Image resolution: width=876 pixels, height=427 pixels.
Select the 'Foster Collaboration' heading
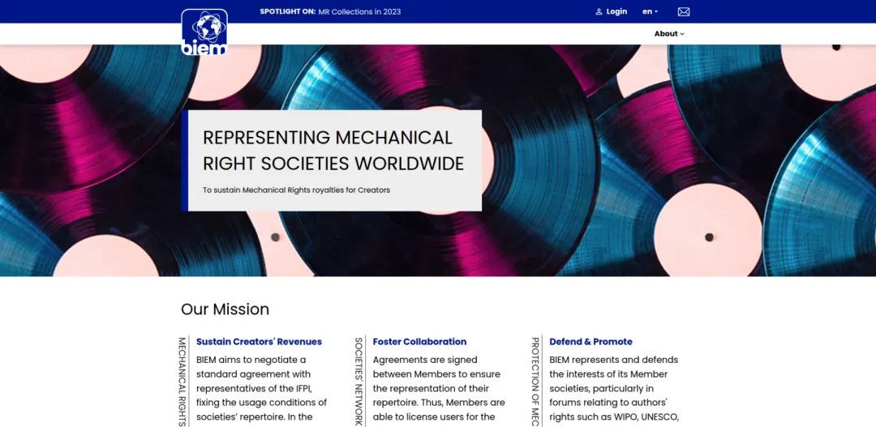[419, 342]
